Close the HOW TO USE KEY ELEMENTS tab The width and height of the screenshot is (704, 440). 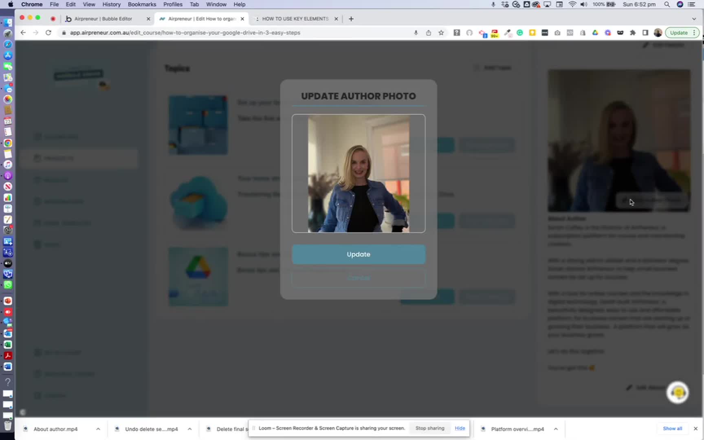[336, 19]
